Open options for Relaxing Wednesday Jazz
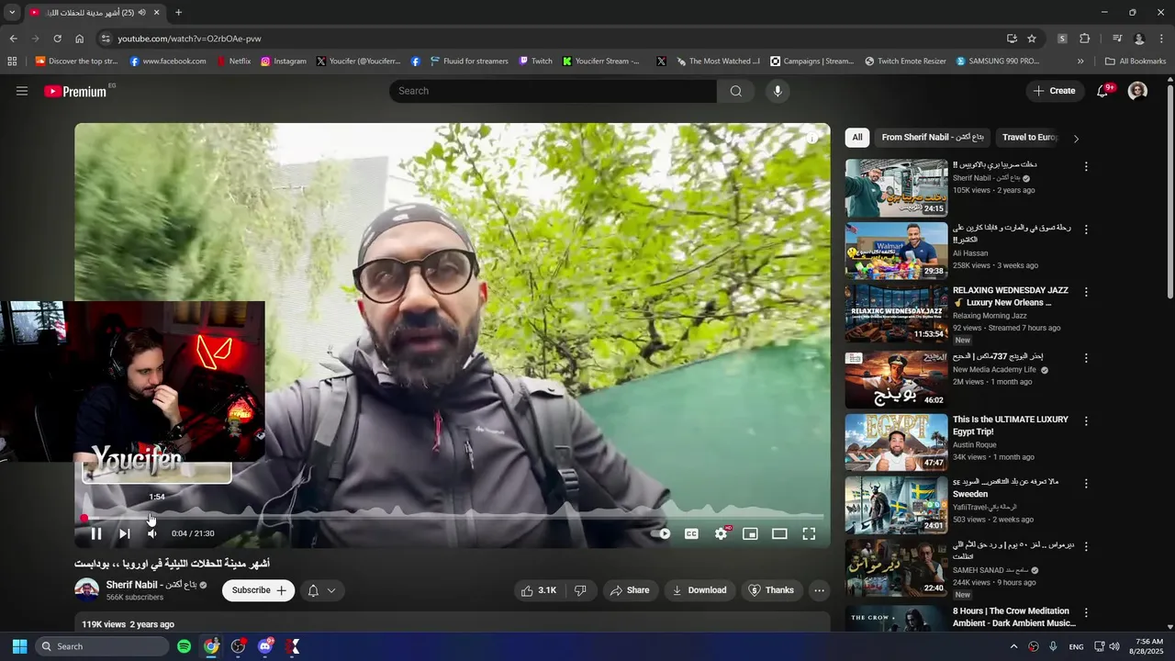1175x661 pixels. tap(1086, 292)
